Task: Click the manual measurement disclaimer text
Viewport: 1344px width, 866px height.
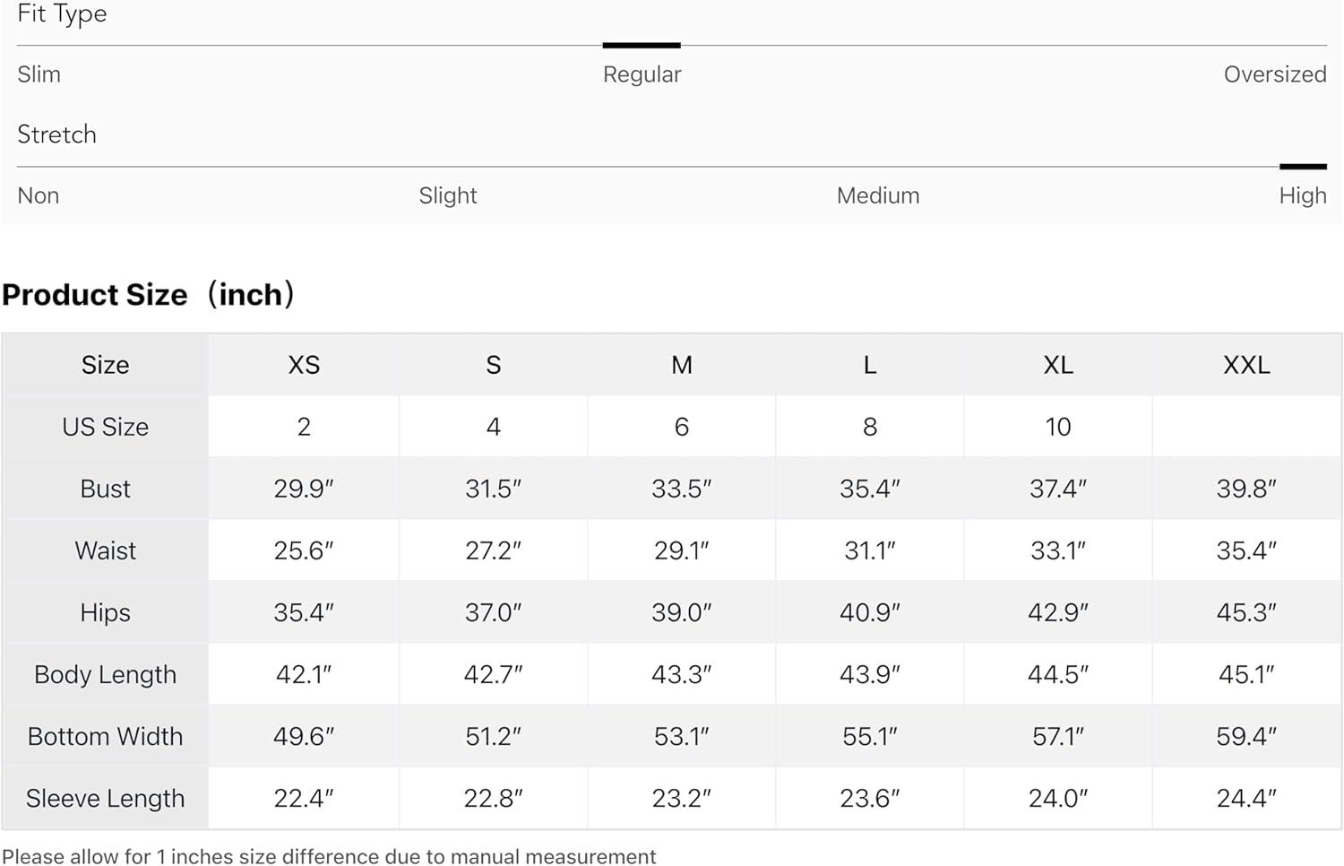Action: click(329, 856)
